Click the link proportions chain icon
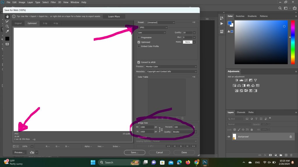The width and height of the screenshot is (298, 167). click(162, 129)
